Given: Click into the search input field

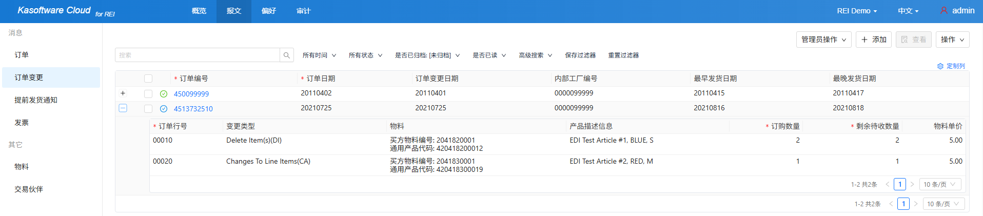Looking at the screenshot, I should click(x=198, y=55).
